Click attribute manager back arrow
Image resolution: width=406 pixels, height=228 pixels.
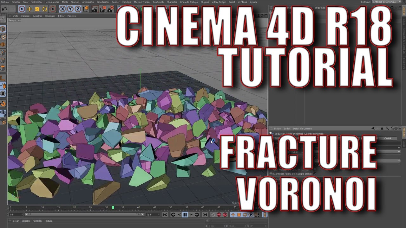pos(373,129)
